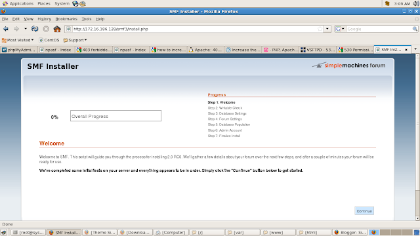This screenshot has height=236, width=420.
Task: Expand the Most Visited bookmarks folder
Action: pos(18,40)
